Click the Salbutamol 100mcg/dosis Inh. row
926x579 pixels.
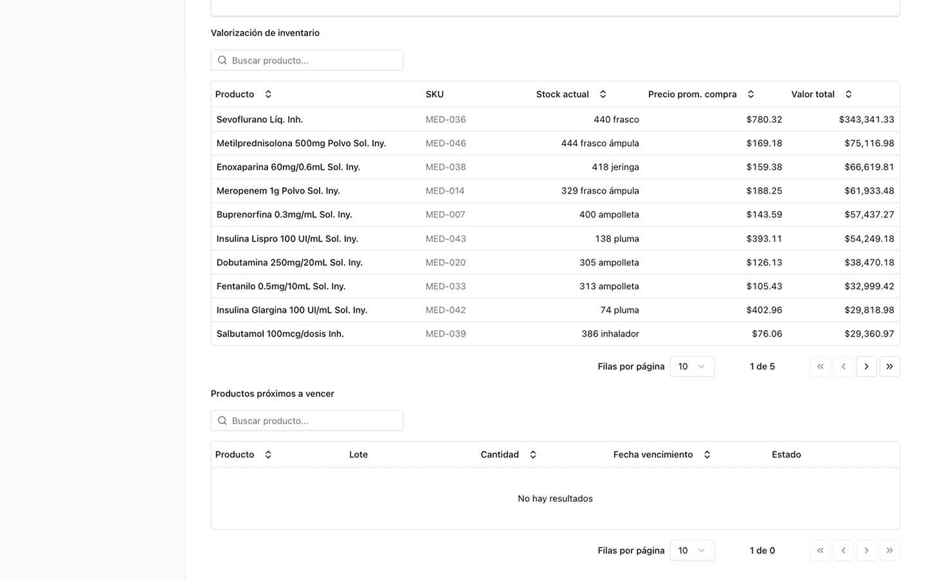[280, 334]
